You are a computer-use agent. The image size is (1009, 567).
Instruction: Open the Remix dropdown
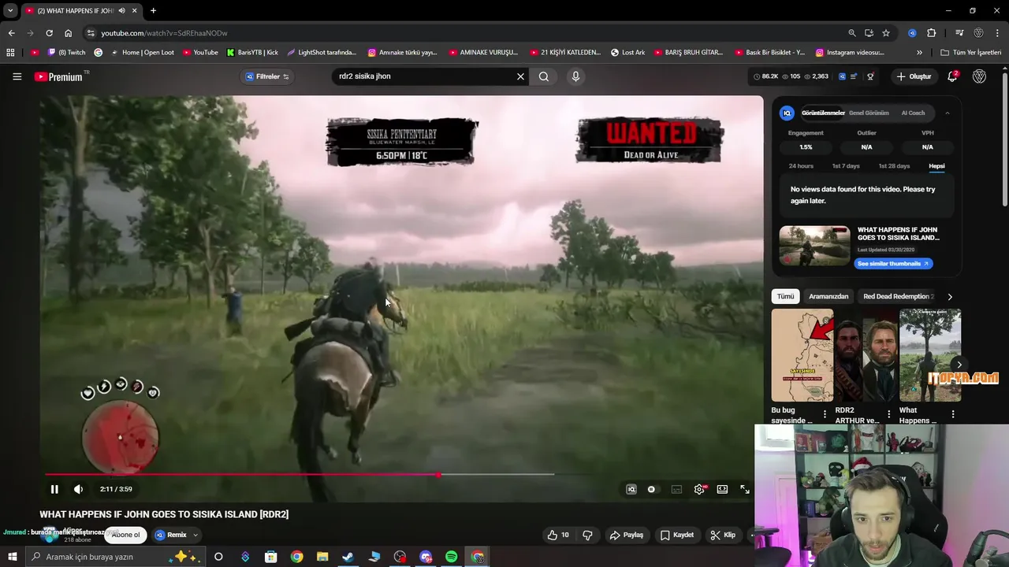tap(176, 535)
